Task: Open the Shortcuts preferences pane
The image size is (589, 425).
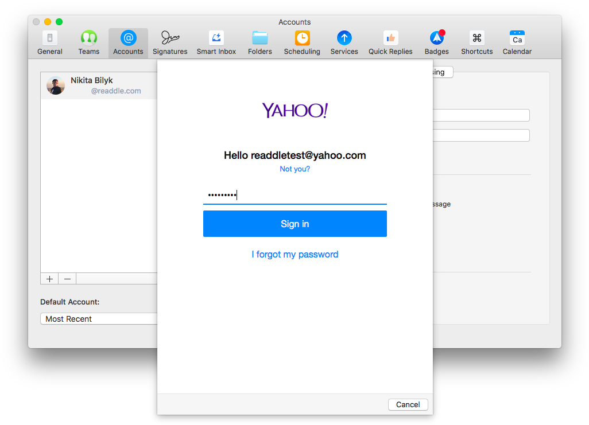Action: click(x=476, y=43)
